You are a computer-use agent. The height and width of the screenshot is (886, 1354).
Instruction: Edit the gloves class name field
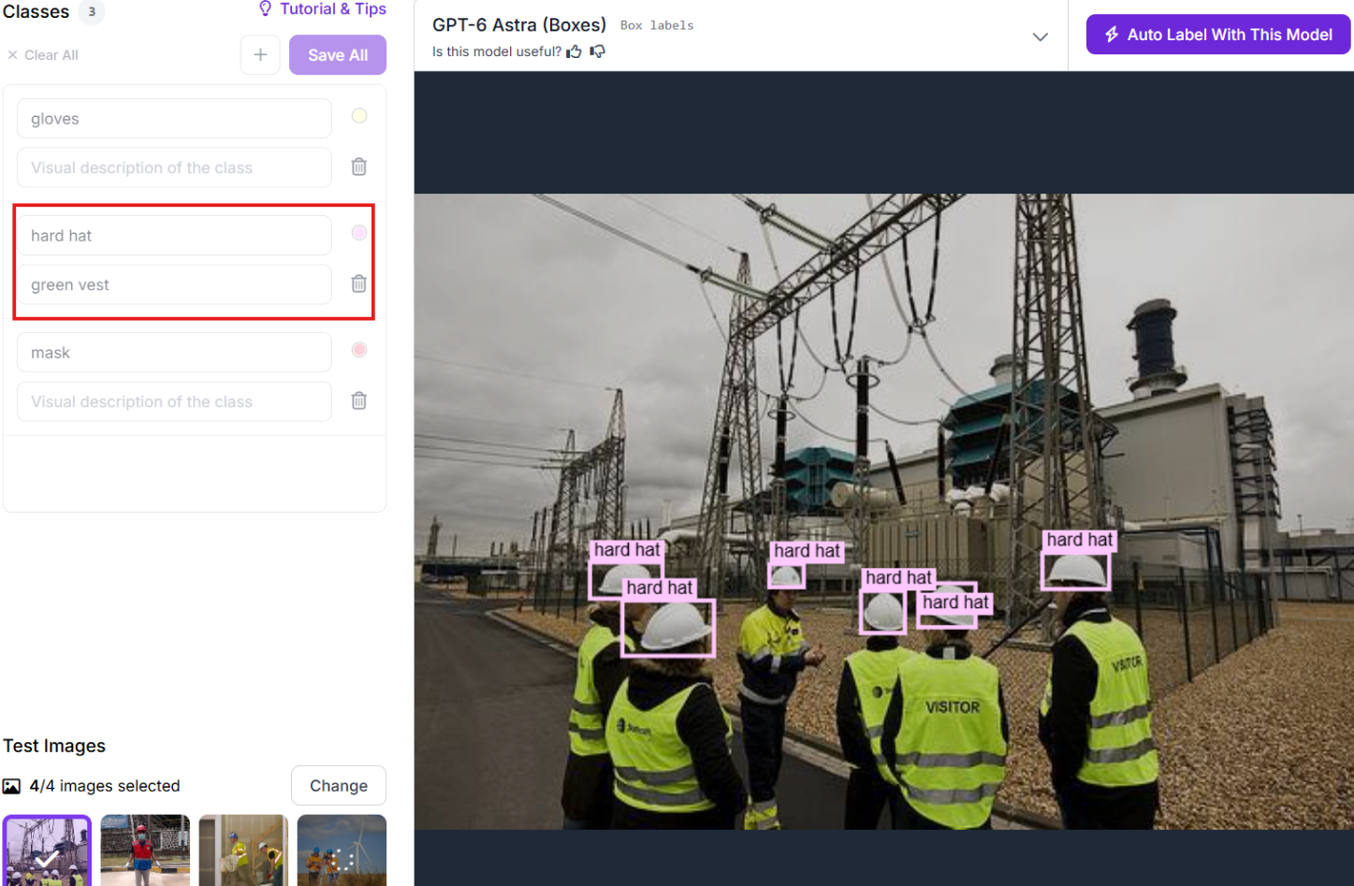(x=174, y=119)
